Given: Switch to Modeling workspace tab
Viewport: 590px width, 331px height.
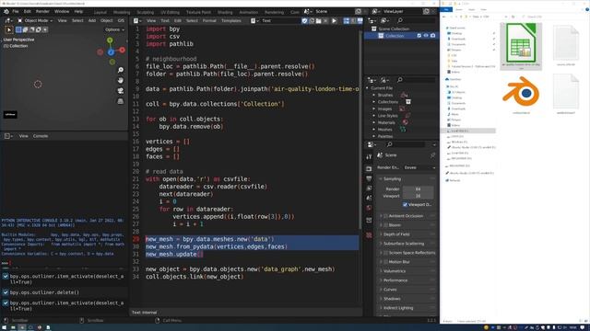Looking at the screenshot, I should click(122, 12).
